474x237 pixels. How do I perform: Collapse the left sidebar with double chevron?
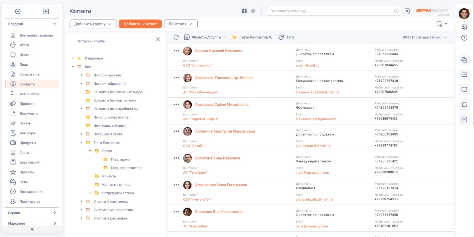[32, 229]
